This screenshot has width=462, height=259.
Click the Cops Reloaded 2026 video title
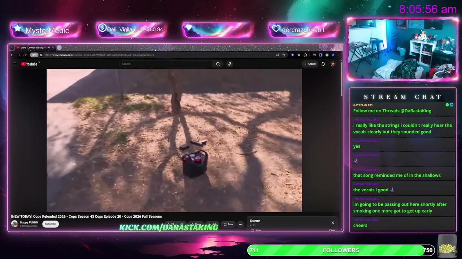click(87, 217)
